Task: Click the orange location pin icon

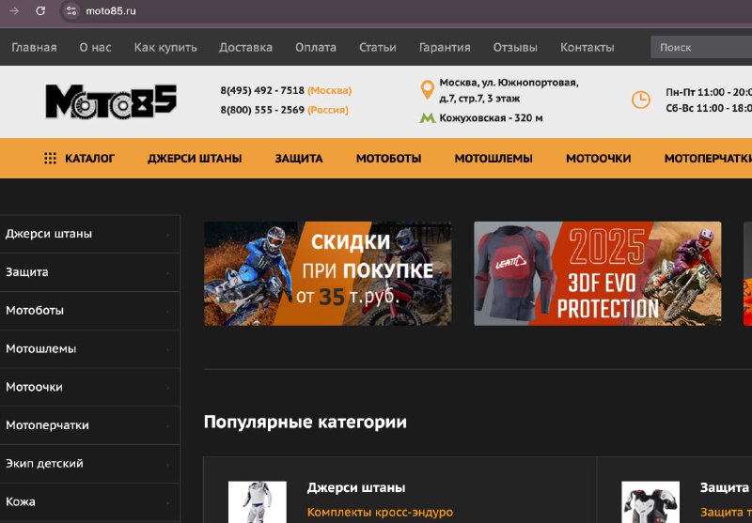Action: coord(428,89)
